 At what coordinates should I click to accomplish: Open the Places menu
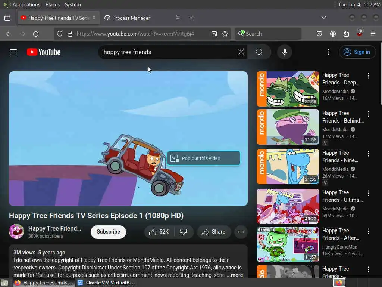pyautogui.click(x=53, y=4)
